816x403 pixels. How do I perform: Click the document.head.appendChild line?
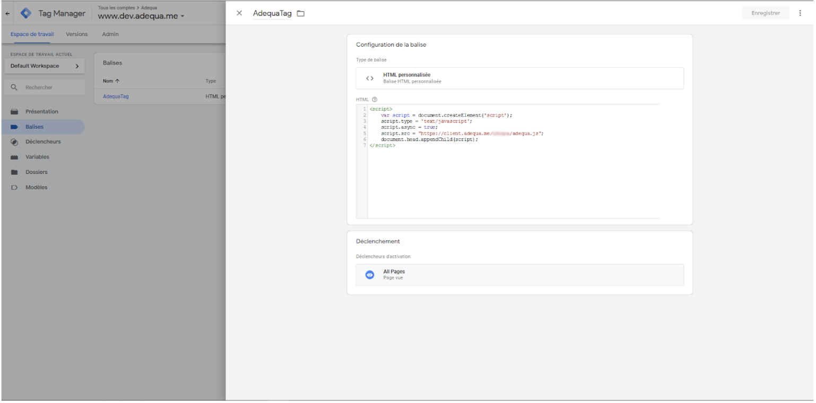point(429,139)
